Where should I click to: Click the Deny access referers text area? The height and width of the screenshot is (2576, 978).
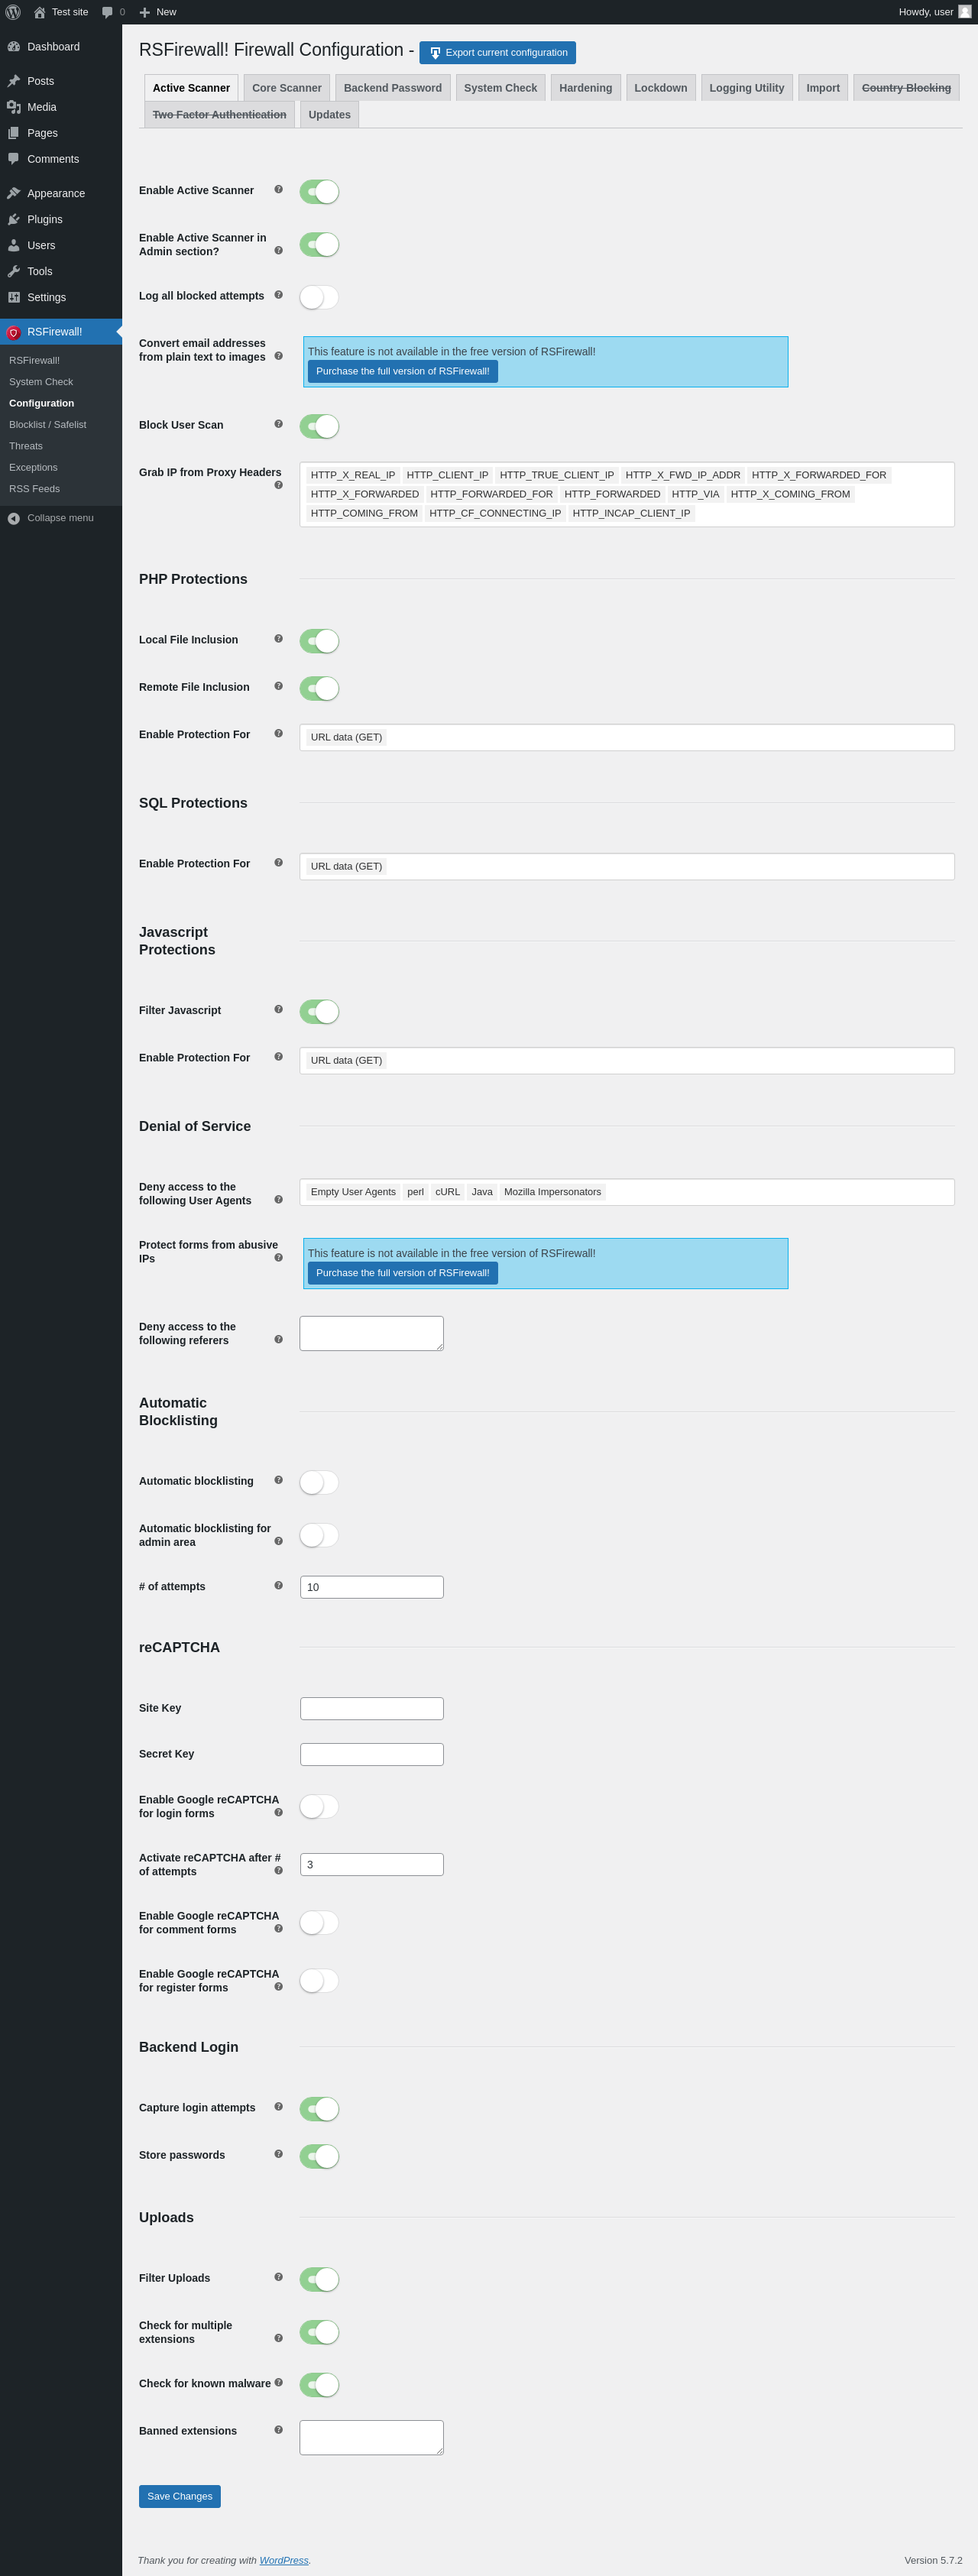click(x=372, y=1333)
